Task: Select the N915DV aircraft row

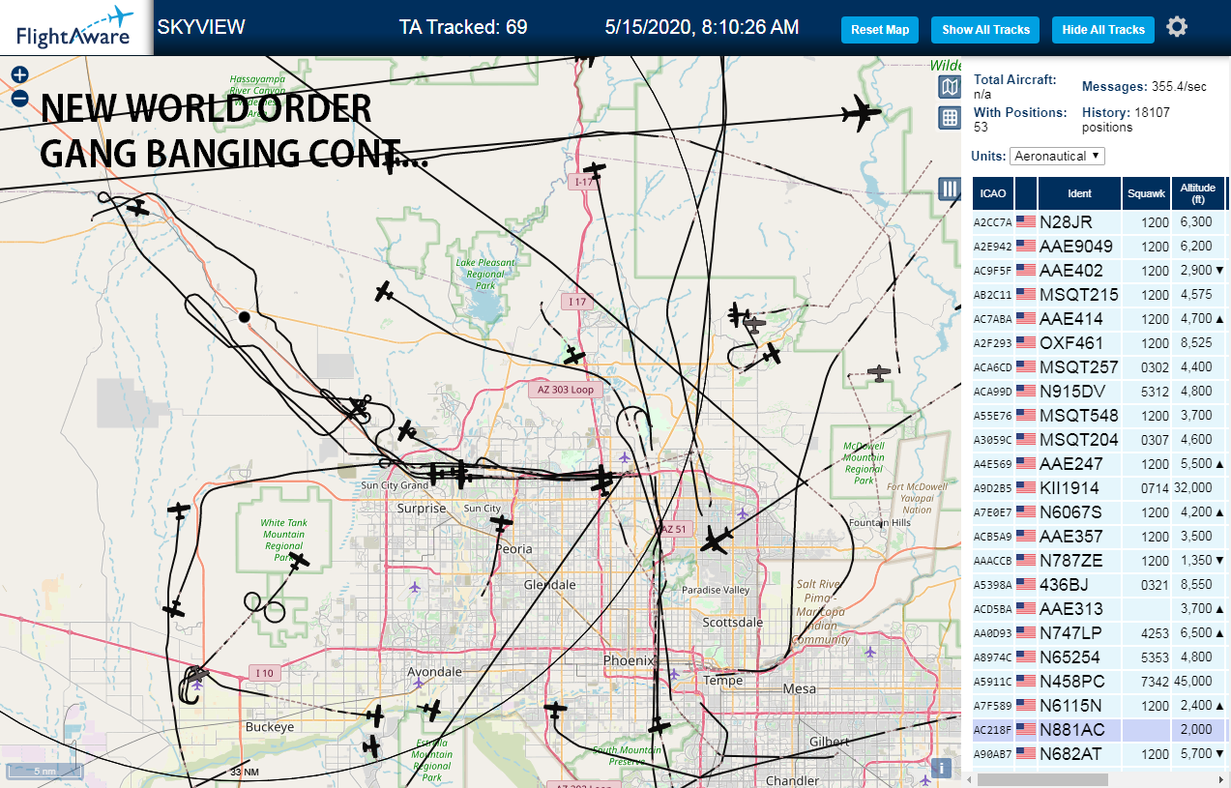Action: click(1099, 391)
